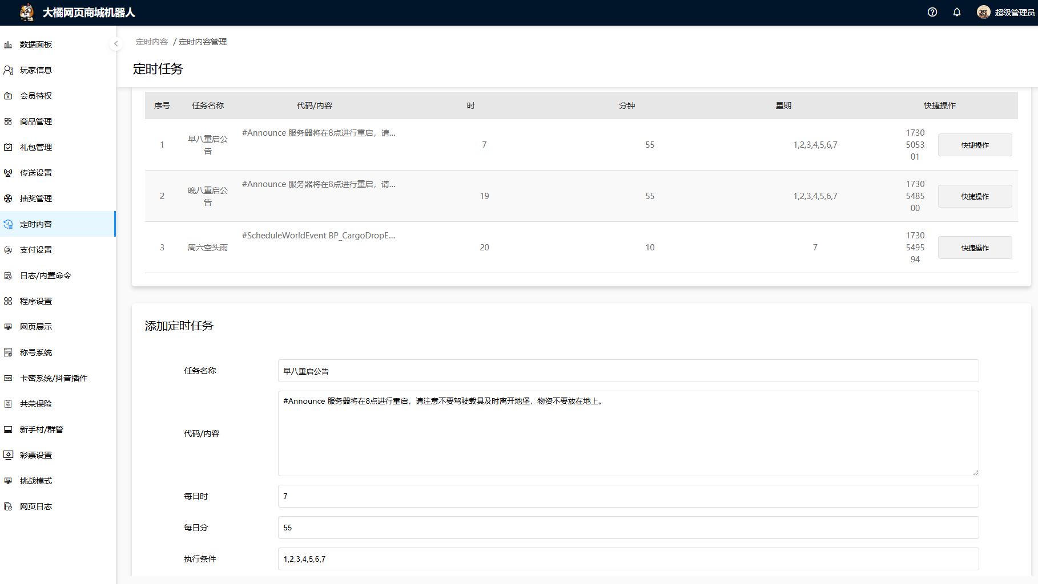The height and width of the screenshot is (584, 1038).
Task: Click the super admin avatar
Action: (983, 12)
